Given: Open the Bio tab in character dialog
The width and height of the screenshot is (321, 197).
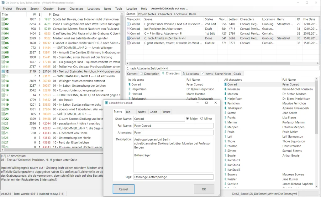Looking at the screenshot, I should click(128, 112).
